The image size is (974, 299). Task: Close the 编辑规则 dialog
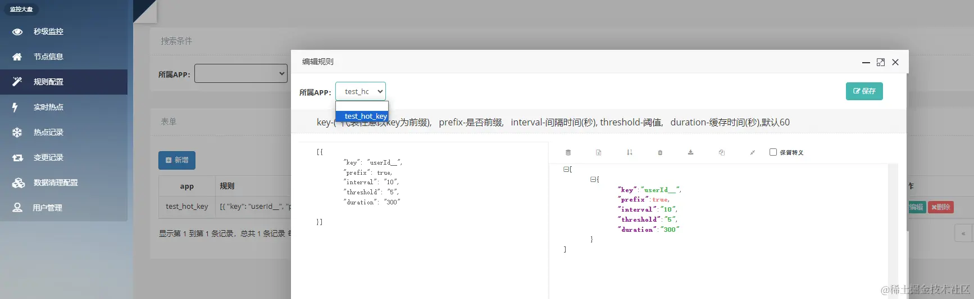click(895, 62)
